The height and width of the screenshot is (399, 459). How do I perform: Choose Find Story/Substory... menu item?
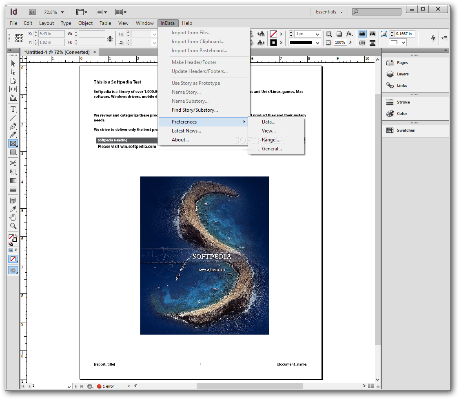coord(204,110)
